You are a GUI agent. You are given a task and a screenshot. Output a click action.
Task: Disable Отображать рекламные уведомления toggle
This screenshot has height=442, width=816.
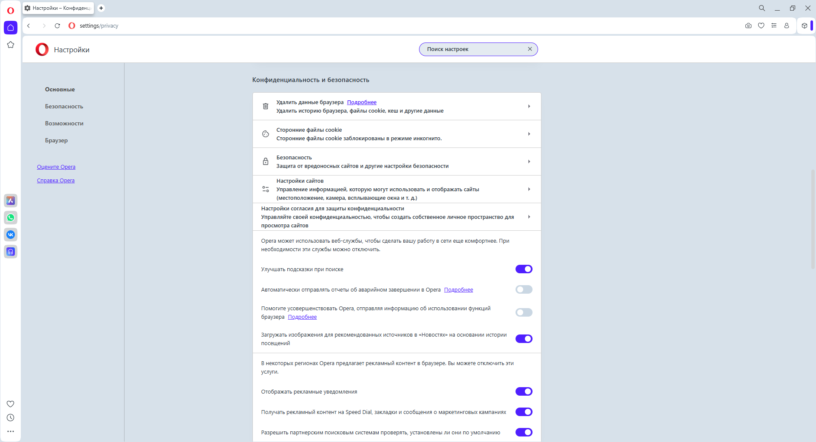[x=524, y=391]
